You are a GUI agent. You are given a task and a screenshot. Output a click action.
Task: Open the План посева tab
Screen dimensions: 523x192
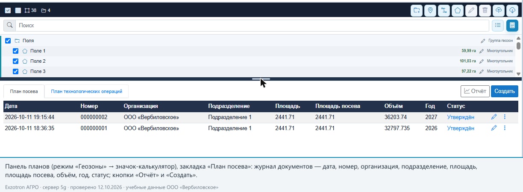tap(24, 91)
